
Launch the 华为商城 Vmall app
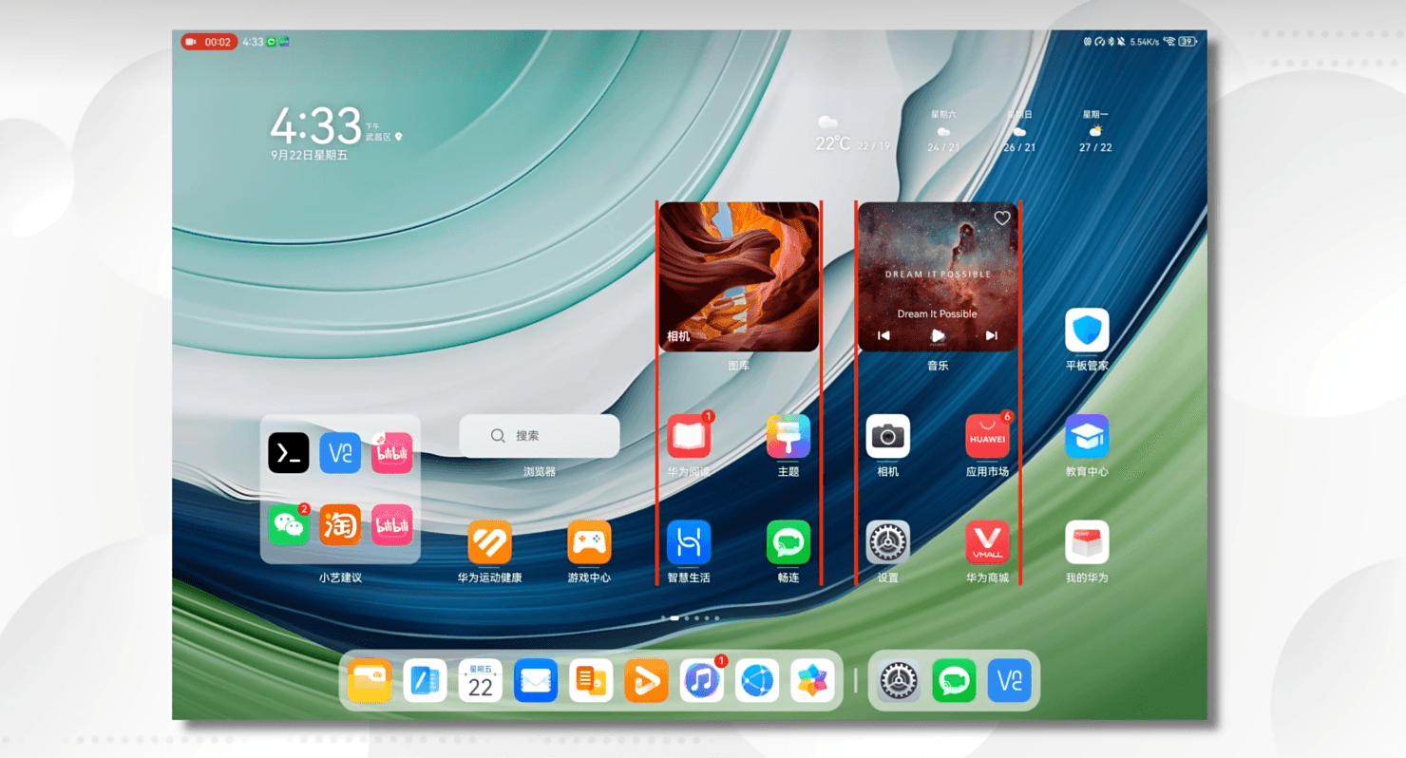[x=988, y=542]
